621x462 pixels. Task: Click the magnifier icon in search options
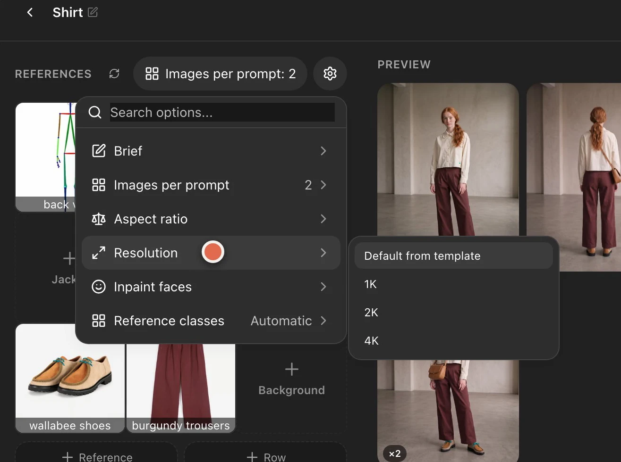pos(95,112)
